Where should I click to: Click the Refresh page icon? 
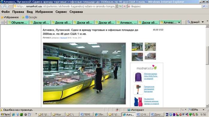(x=120, y=6)
